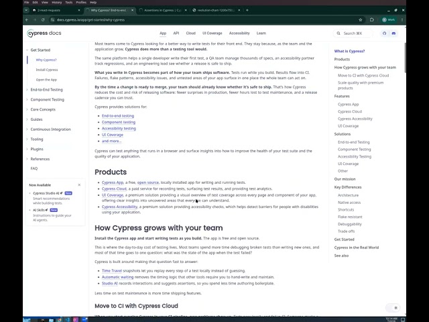
Task: Select the API nav item
Action: click(176, 33)
